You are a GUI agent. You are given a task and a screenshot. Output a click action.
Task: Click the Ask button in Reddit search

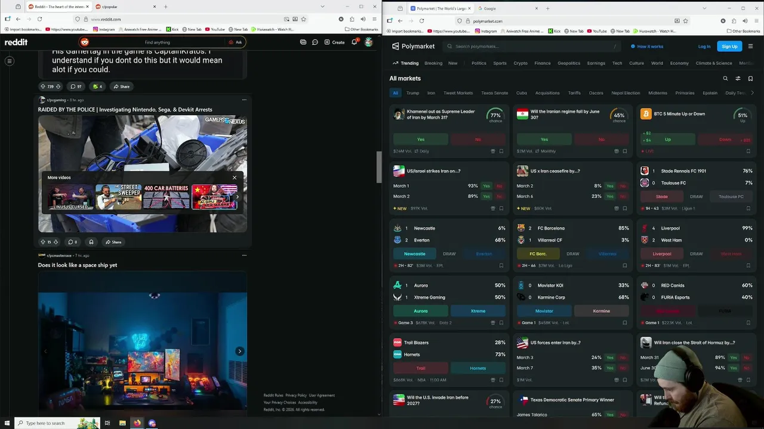pyautogui.click(x=235, y=42)
